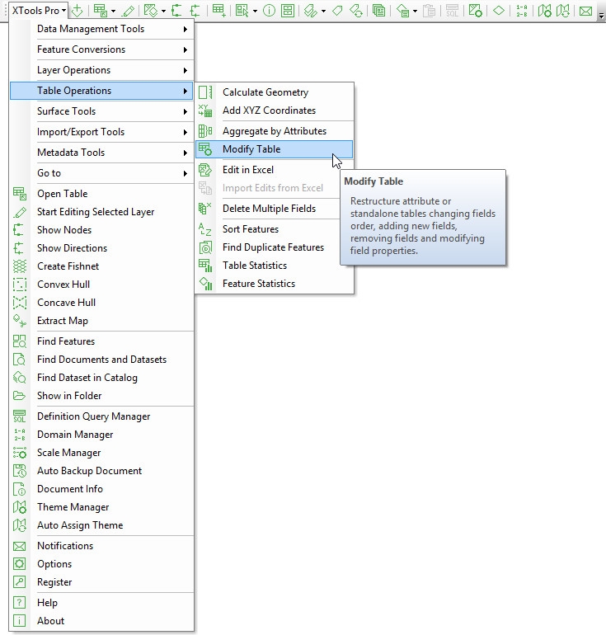Open Theme Manager from the menu list
The height and width of the screenshot is (635, 606).
coord(102,507)
